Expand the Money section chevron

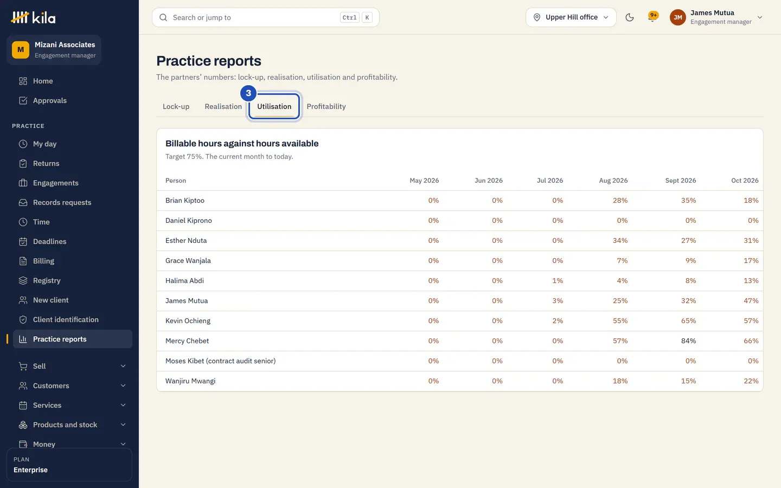point(123,444)
